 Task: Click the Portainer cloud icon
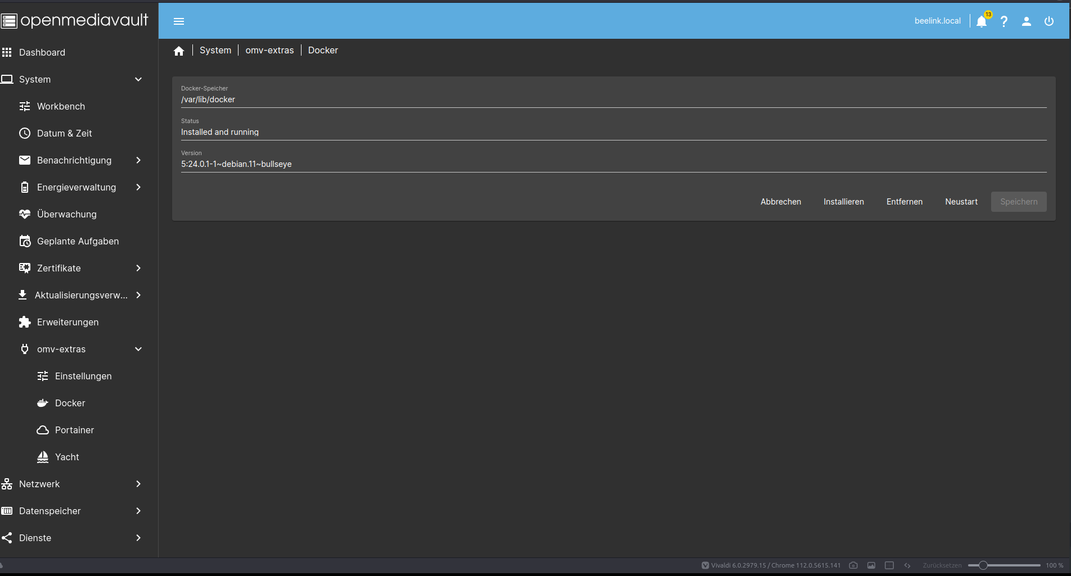[x=43, y=430]
